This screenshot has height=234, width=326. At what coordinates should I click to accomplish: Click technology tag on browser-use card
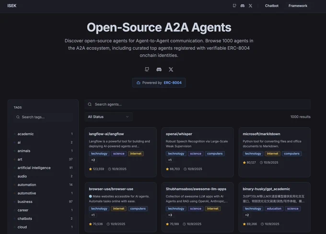pos(99,209)
